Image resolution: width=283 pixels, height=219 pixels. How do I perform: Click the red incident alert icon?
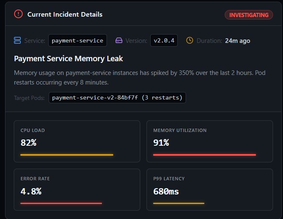click(18, 14)
